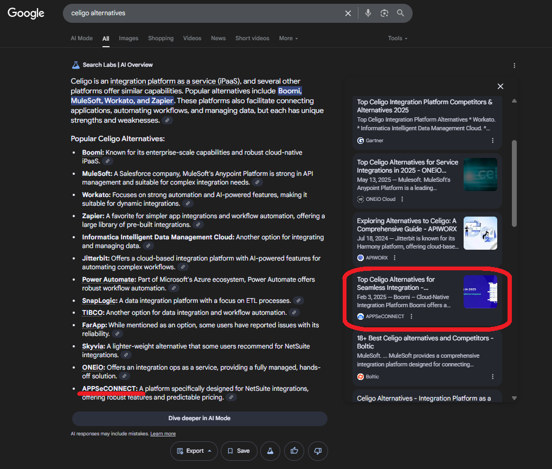This screenshot has height=469, width=552.
Task: Open the Learn more link
Action: (163, 434)
